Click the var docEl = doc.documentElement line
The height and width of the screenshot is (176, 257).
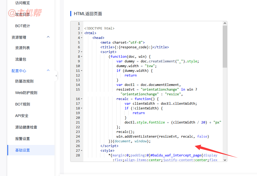tap(149, 85)
